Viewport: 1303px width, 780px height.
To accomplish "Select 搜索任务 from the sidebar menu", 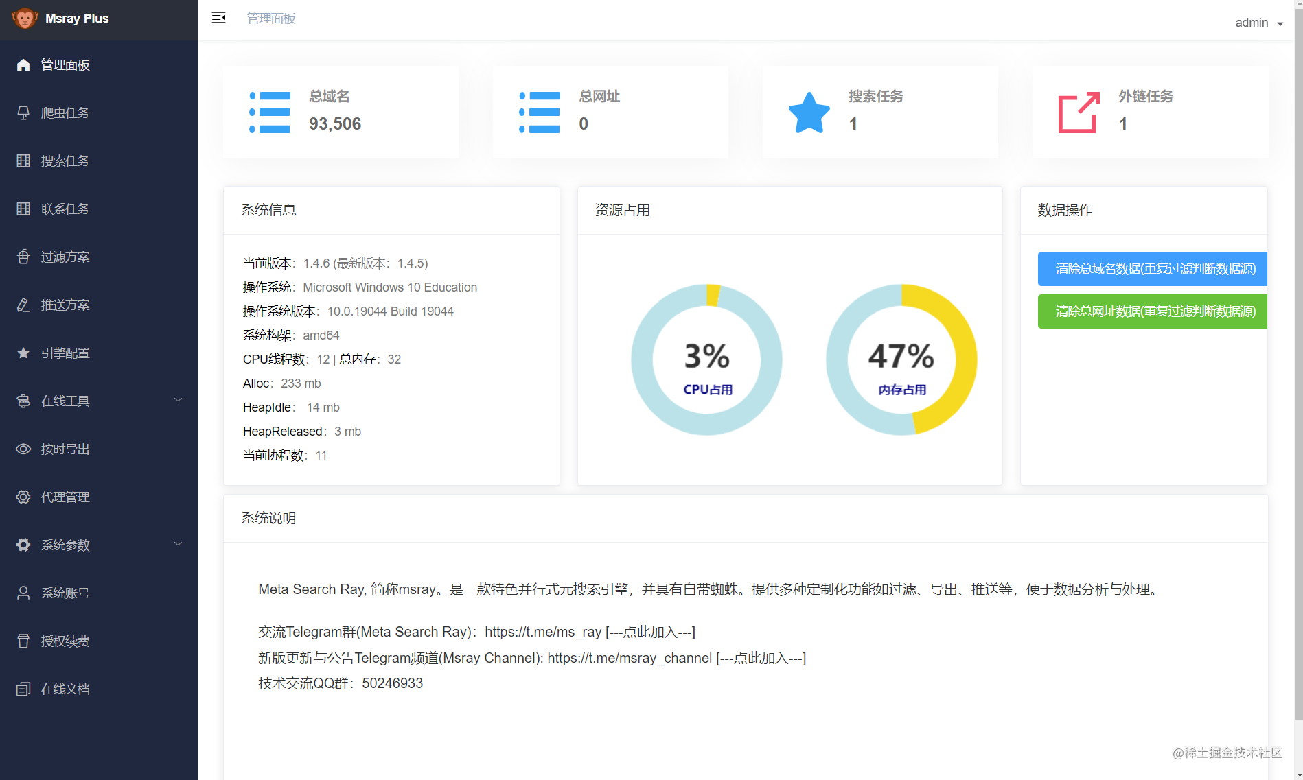I will [99, 161].
